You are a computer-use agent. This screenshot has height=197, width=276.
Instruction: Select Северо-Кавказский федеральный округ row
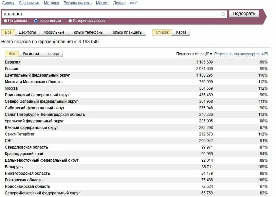[x=136, y=193]
